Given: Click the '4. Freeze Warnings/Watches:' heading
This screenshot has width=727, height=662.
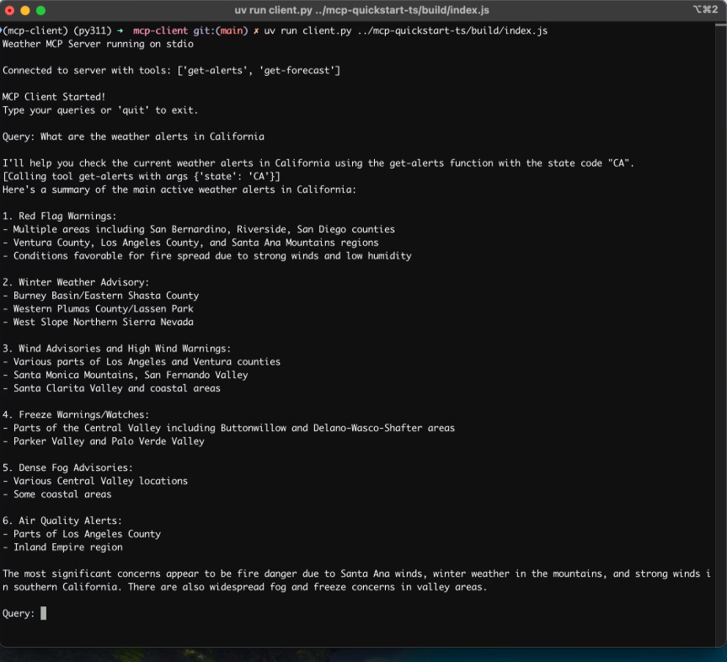Looking at the screenshot, I should pyautogui.click(x=76, y=414).
